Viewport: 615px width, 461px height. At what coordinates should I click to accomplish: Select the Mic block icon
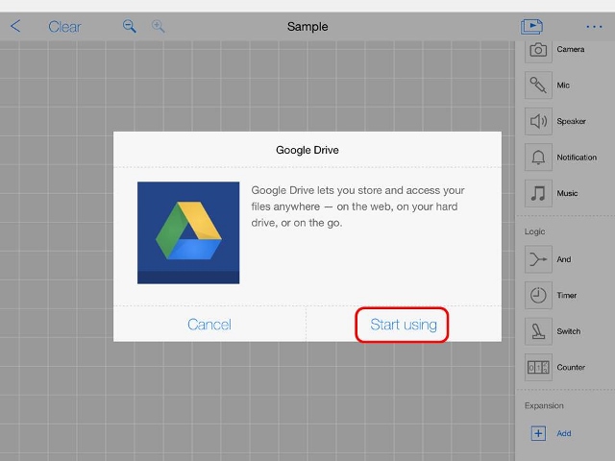pos(538,85)
